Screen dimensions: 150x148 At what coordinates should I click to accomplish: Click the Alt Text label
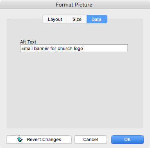[28, 42]
